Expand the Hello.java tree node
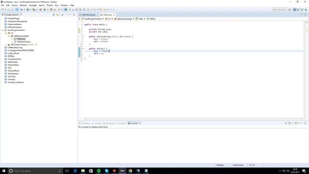The image size is (309, 174). point(12,39)
